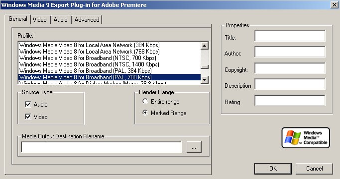
Task: Click the Title input field
Action: [x=290, y=36]
